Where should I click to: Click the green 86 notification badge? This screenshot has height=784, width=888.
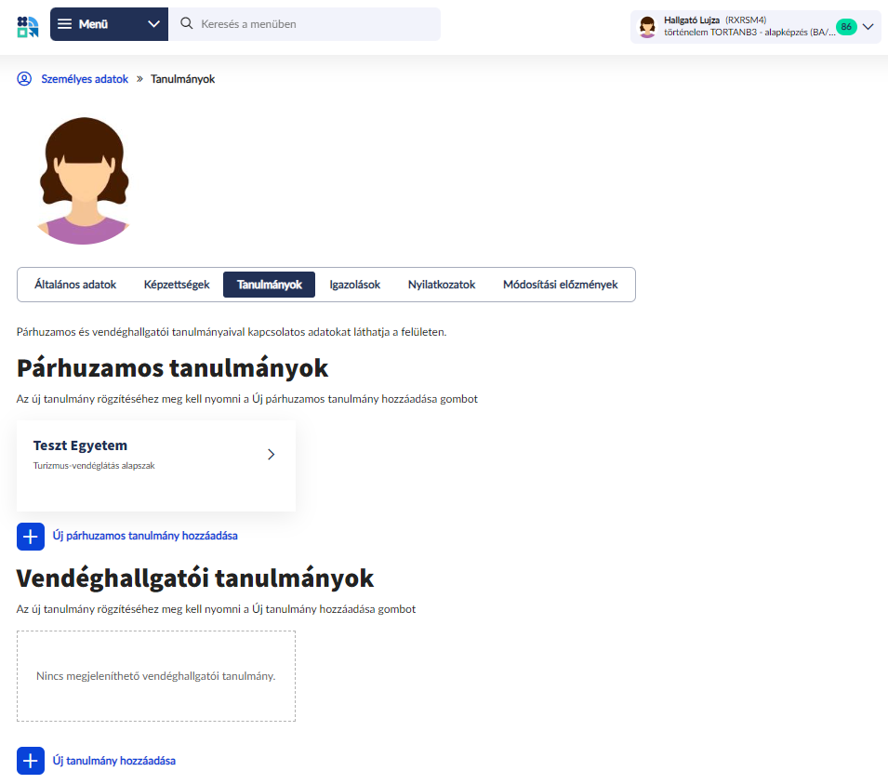click(845, 27)
